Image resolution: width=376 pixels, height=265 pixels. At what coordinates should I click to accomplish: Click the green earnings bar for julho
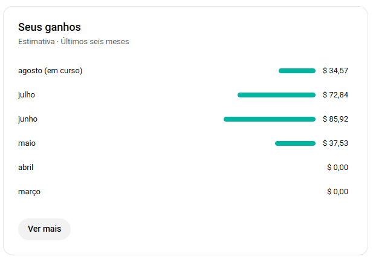click(x=276, y=95)
